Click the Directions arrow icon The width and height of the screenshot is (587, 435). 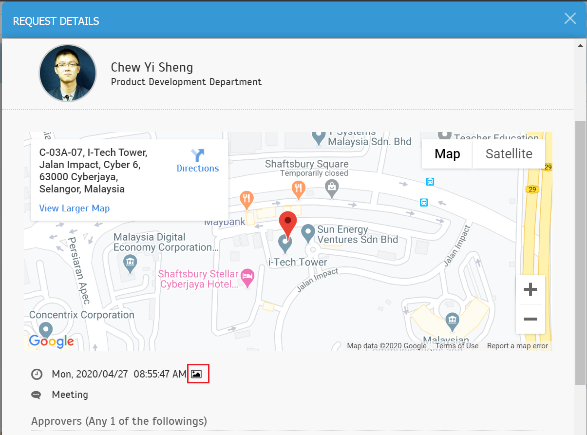pyautogui.click(x=198, y=155)
